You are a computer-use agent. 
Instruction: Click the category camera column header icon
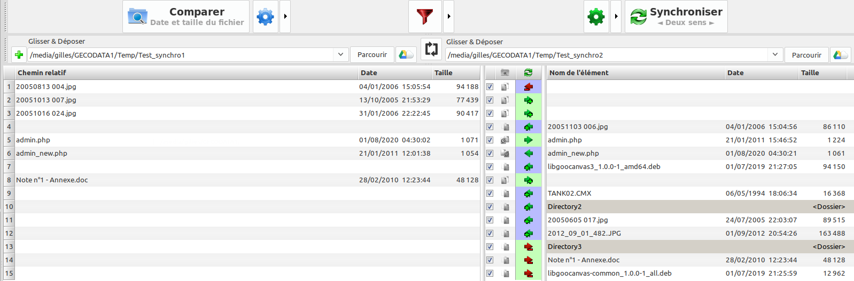pos(505,73)
